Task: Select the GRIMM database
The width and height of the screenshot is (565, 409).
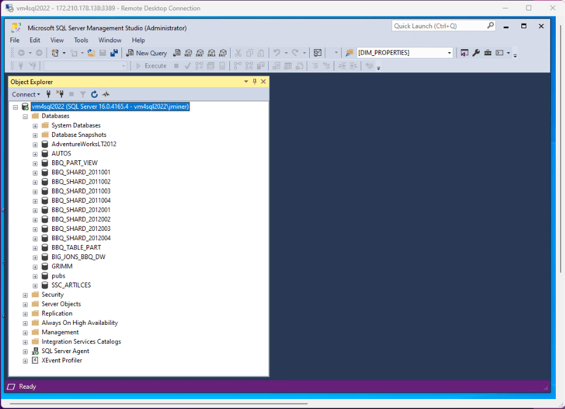Action: tap(62, 266)
